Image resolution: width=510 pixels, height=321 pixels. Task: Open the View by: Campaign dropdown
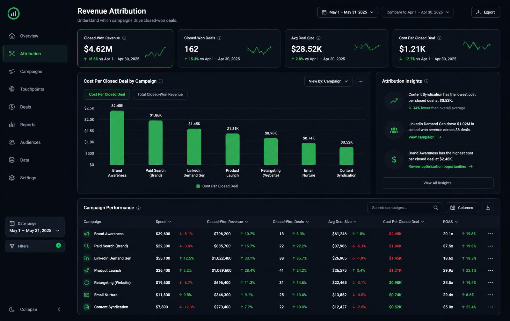328,81
